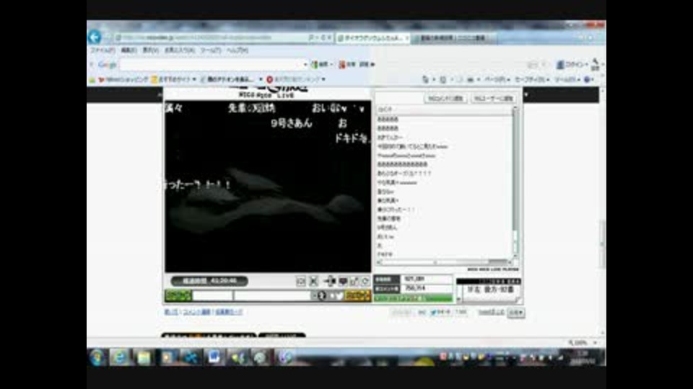
Task: Click the NG comment registration button
Action: (x=445, y=99)
